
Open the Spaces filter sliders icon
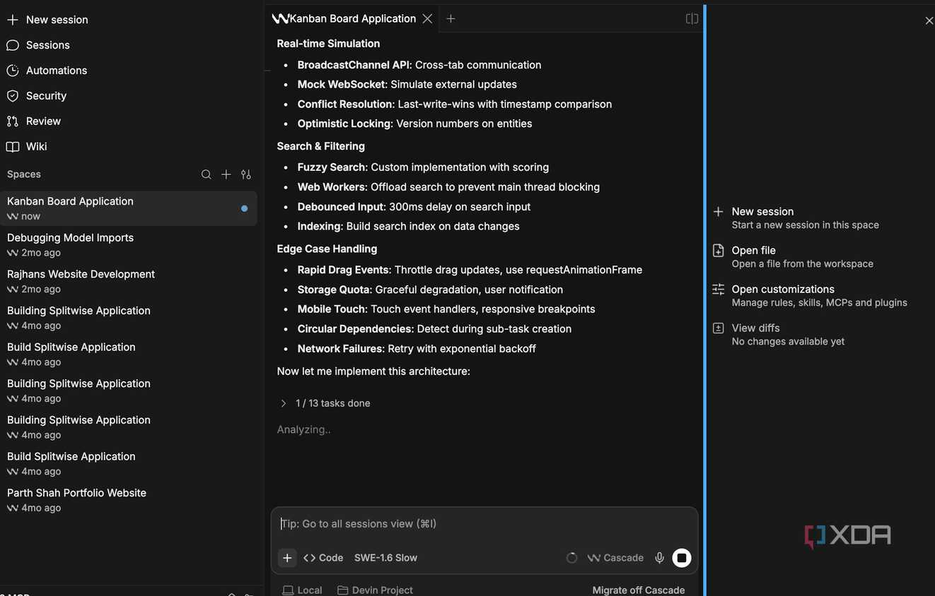click(246, 174)
